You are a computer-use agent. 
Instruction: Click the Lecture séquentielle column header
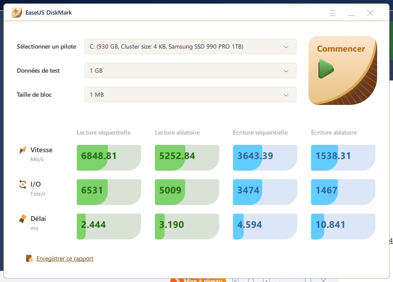click(x=103, y=132)
